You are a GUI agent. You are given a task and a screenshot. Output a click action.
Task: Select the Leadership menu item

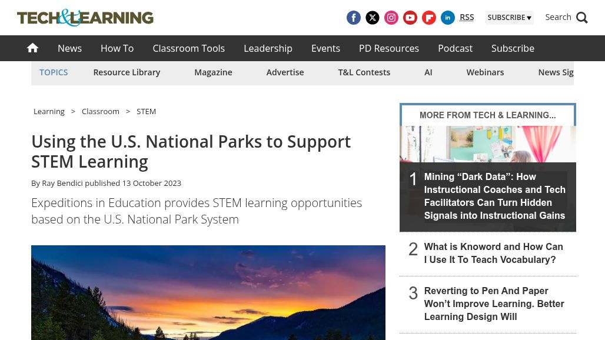(x=268, y=48)
